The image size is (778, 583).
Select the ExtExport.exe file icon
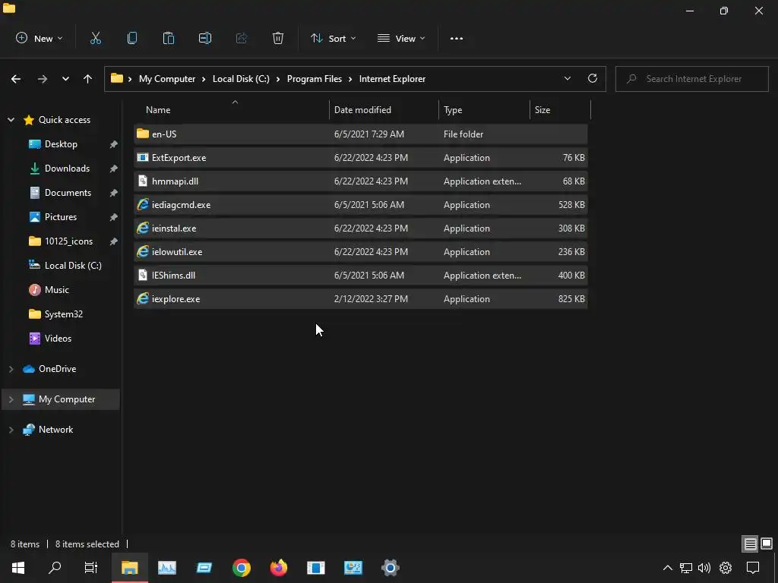143,158
